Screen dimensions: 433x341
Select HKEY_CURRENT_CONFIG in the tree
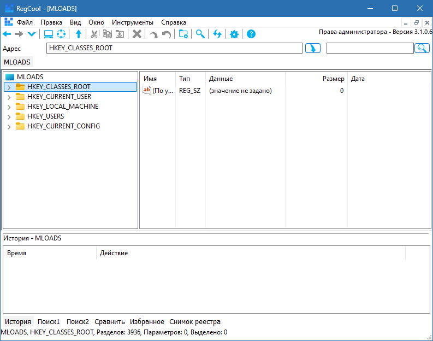[x=63, y=126]
